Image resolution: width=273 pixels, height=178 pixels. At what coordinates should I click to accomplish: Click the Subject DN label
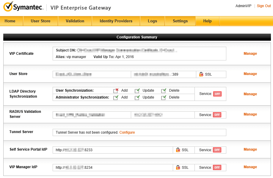coord(66,50)
